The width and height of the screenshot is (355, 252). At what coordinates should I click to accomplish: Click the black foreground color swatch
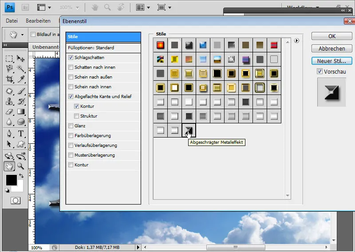point(12,180)
